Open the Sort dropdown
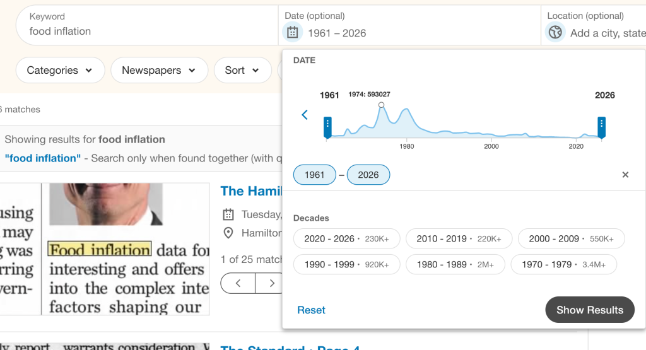 click(x=242, y=71)
